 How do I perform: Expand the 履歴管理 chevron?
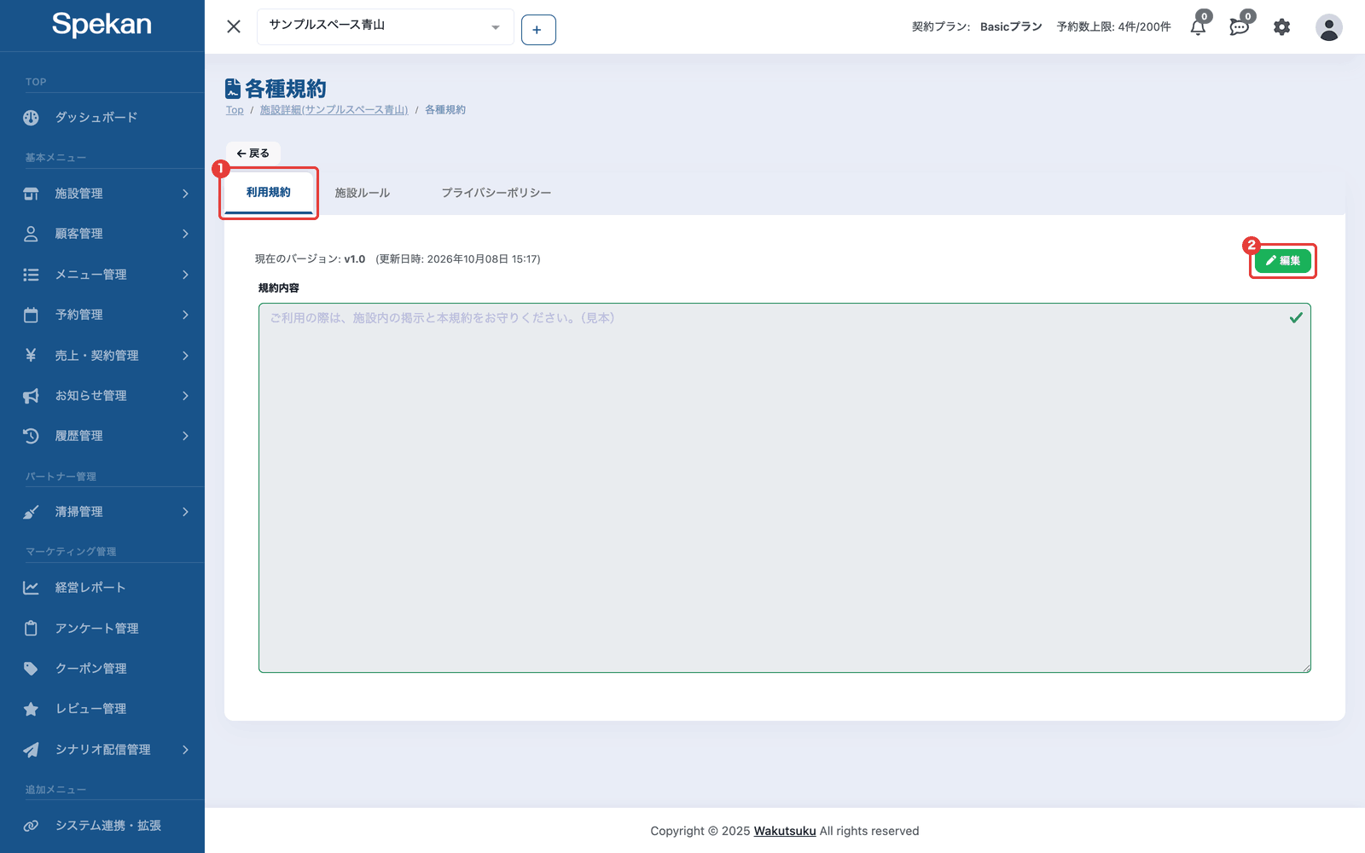(x=185, y=436)
